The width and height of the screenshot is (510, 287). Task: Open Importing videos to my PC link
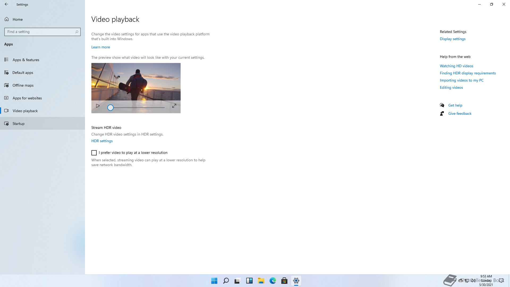(x=462, y=80)
